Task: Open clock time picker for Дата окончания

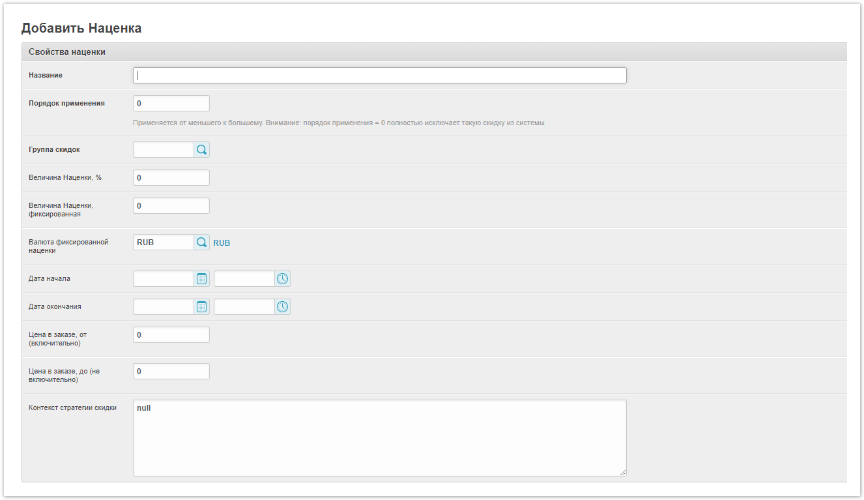Action: coord(282,307)
